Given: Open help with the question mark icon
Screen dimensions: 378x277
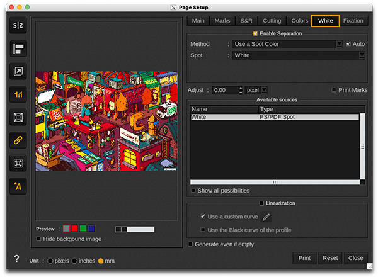Looking at the screenshot, I should (x=16, y=259).
